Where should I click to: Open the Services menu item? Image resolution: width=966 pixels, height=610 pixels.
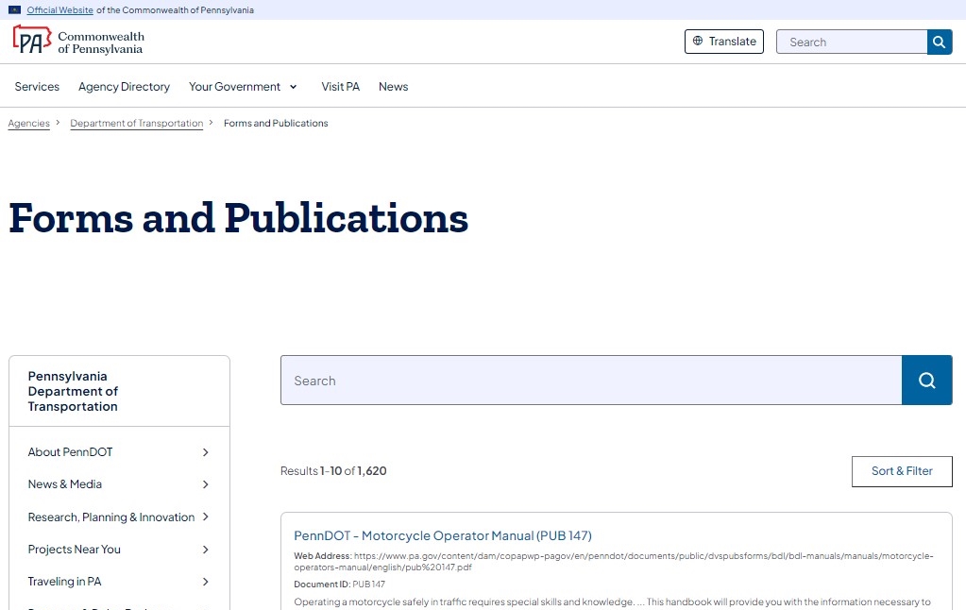[x=37, y=87]
